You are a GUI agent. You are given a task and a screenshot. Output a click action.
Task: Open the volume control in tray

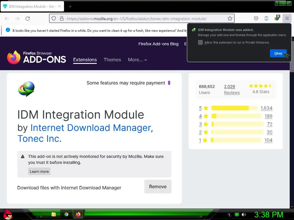pos(243,215)
